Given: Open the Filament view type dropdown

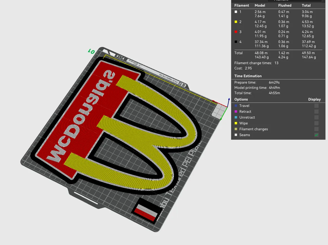Looking at the screenshot, I should click(x=294, y=1).
